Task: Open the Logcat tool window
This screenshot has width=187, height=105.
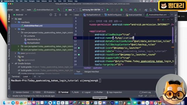Action: coord(86,92)
